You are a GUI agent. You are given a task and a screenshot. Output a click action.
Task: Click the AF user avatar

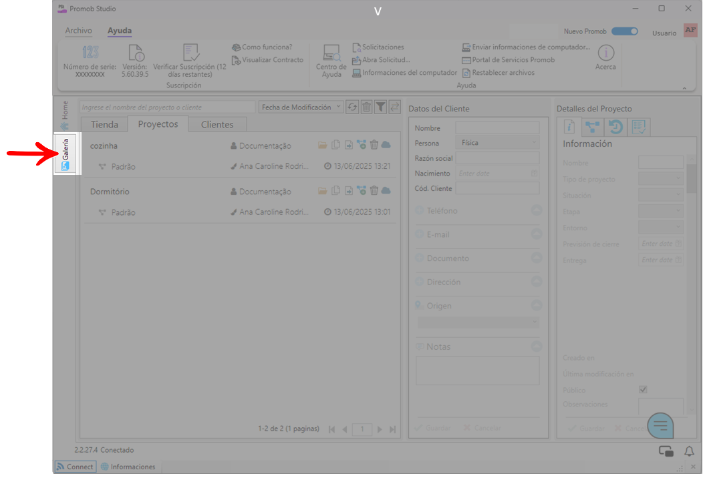[x=690, y=31]
